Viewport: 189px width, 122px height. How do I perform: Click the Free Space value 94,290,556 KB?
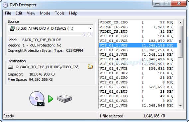tap(41, 79)
